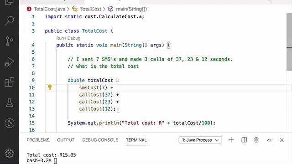292x164 pixels.
Task: Open the Source Control view
Action: 9,41
